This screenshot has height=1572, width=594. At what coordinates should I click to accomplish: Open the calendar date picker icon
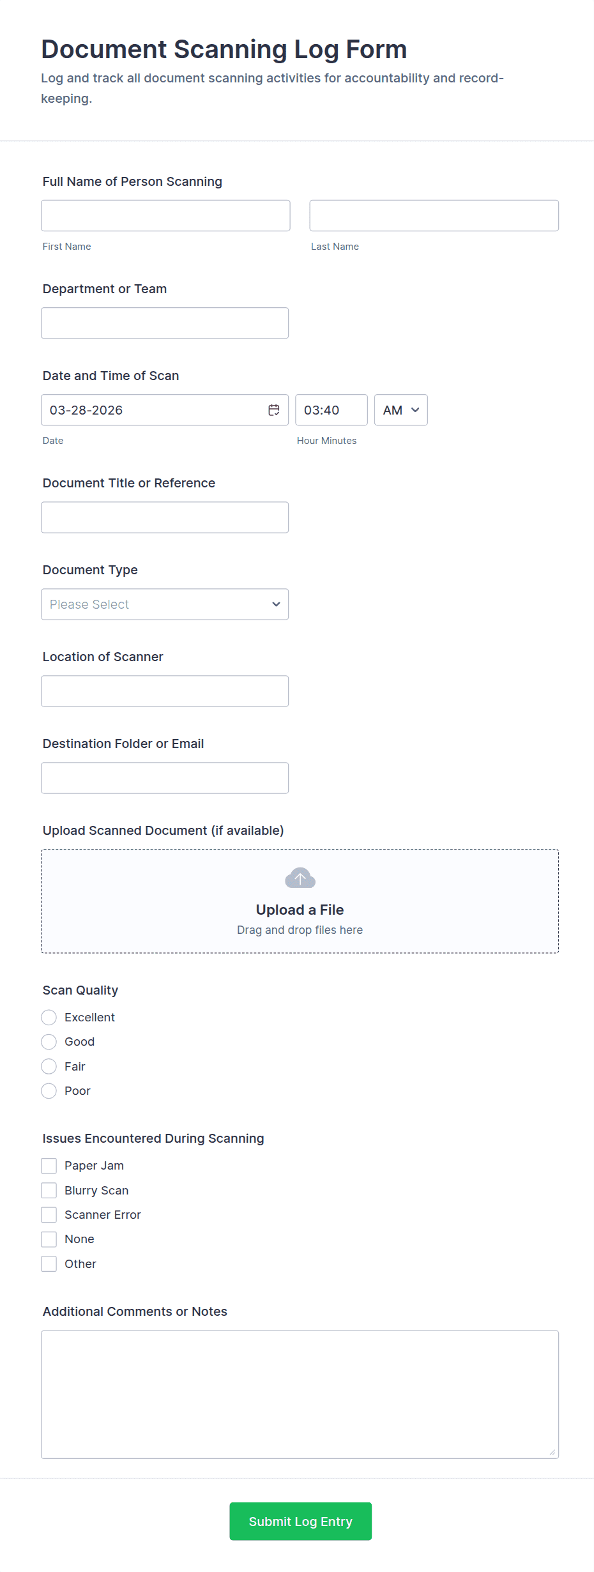point(274,410)
